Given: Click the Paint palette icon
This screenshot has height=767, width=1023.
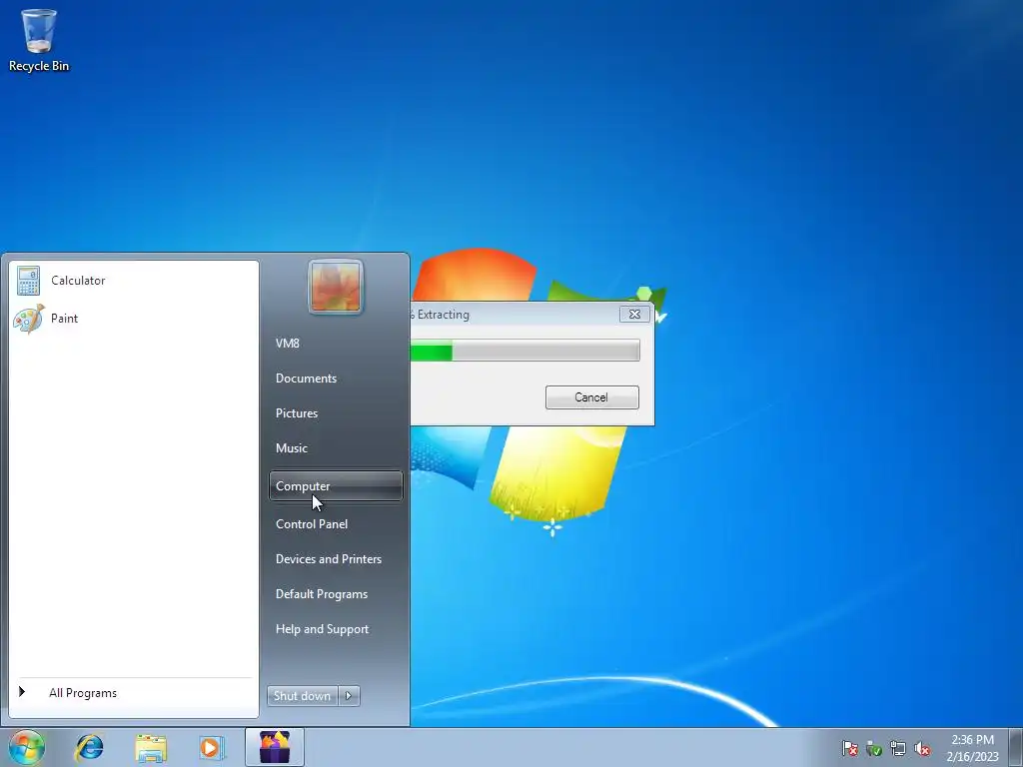Looking at the screenshot, I should [x=29, y=319].
